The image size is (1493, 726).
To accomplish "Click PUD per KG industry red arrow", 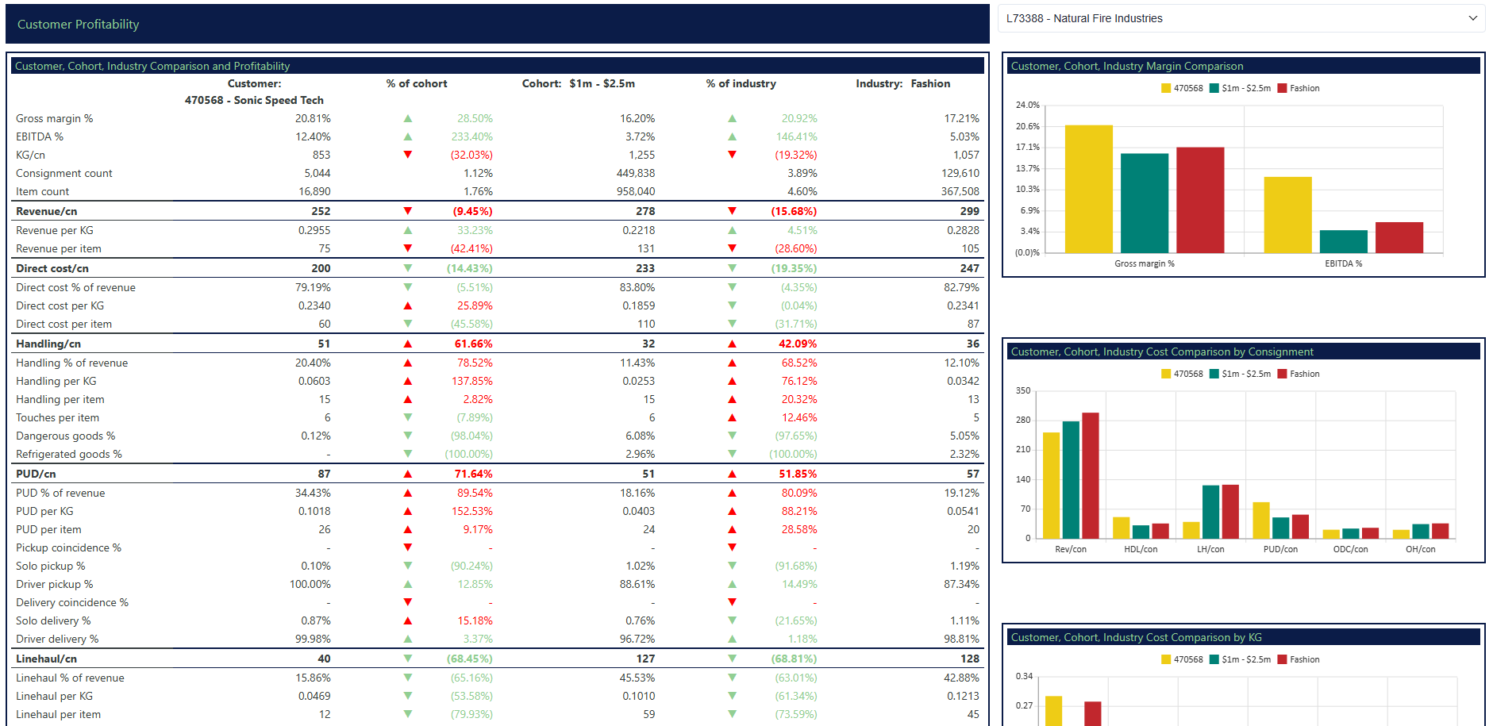I will pyautogui.click(x=732, y=511).
